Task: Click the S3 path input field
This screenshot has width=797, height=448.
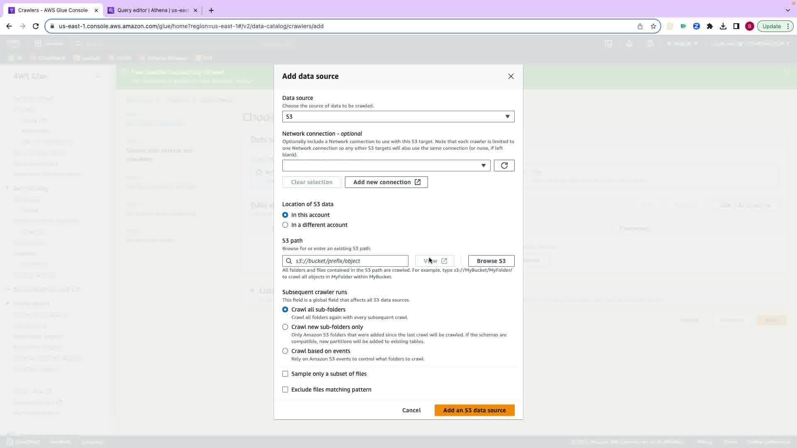Action: 349,261
